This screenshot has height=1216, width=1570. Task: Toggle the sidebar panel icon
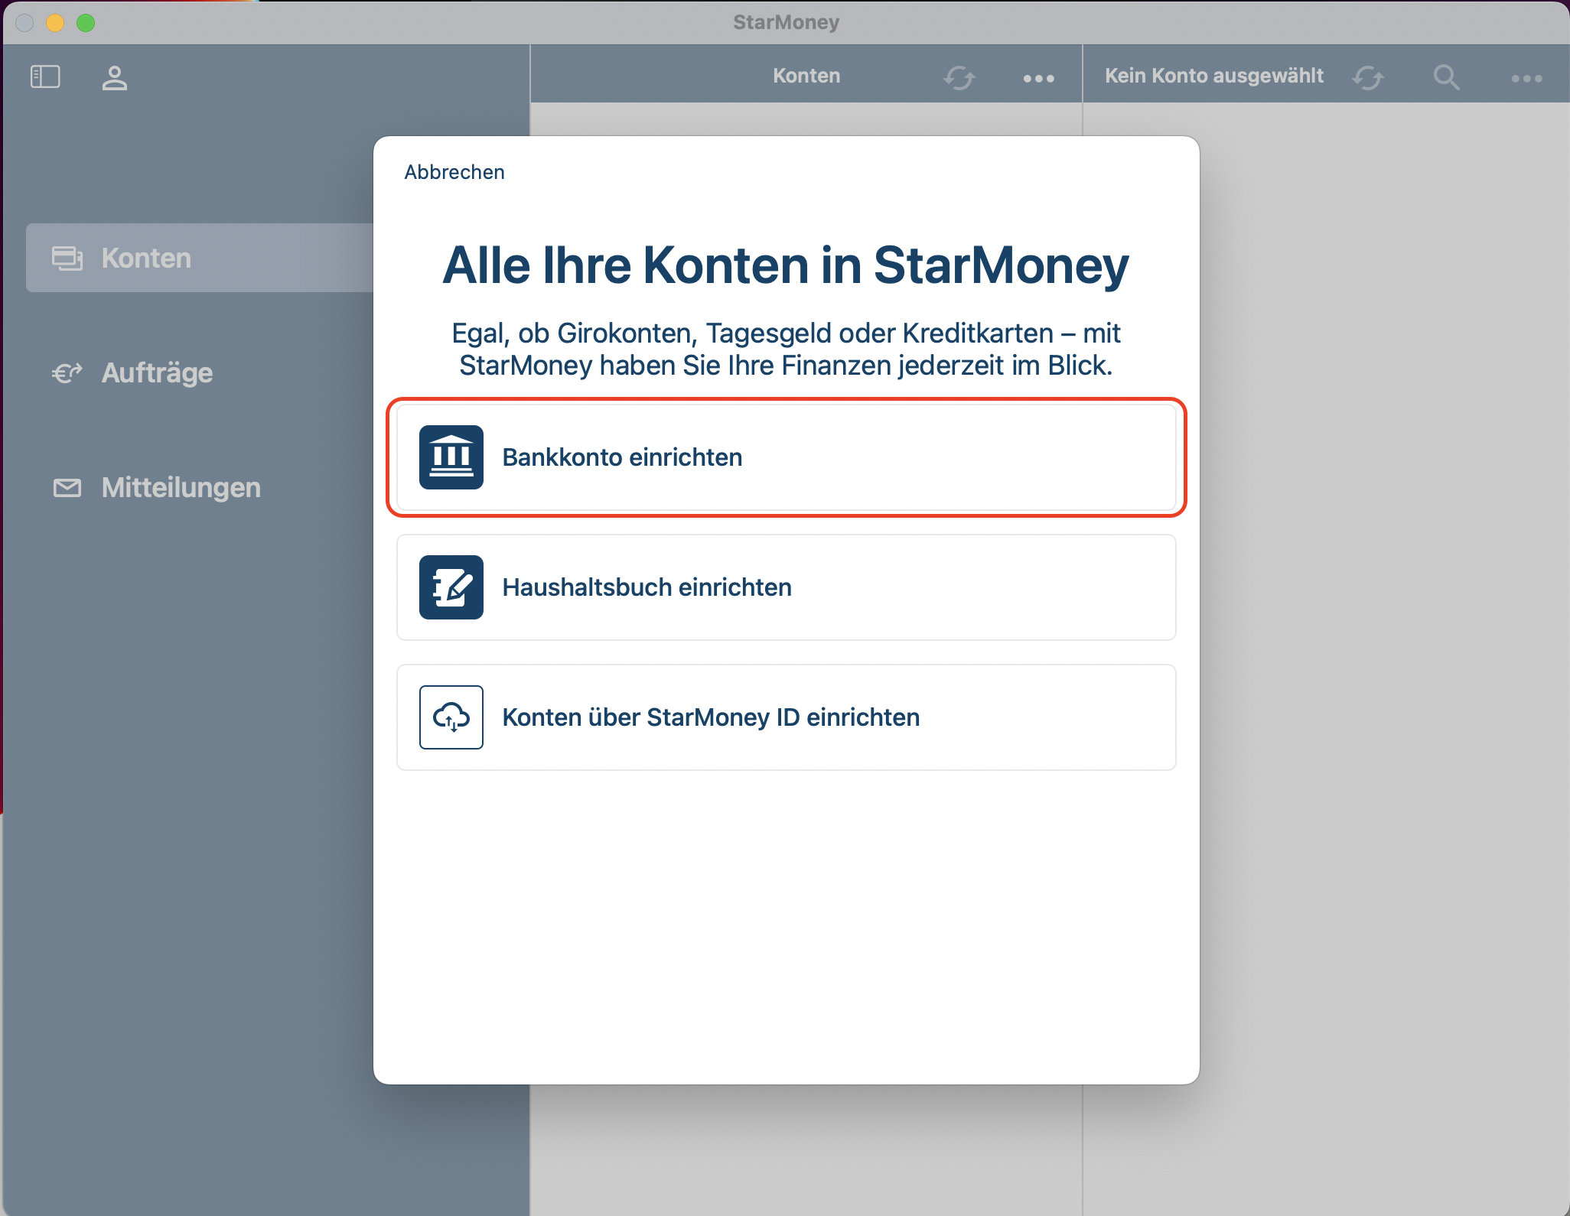[x=45, y=76]
